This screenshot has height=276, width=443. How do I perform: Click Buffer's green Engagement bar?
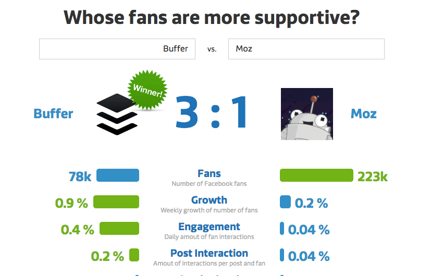pos(119,229)
